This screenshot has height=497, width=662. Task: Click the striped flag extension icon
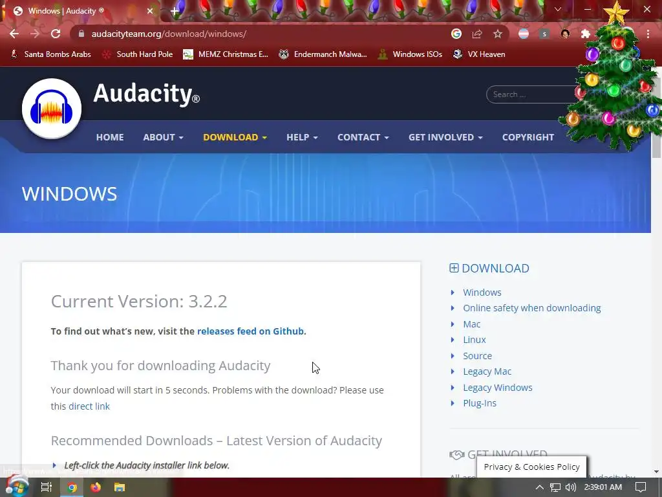[x=524, y=34]
